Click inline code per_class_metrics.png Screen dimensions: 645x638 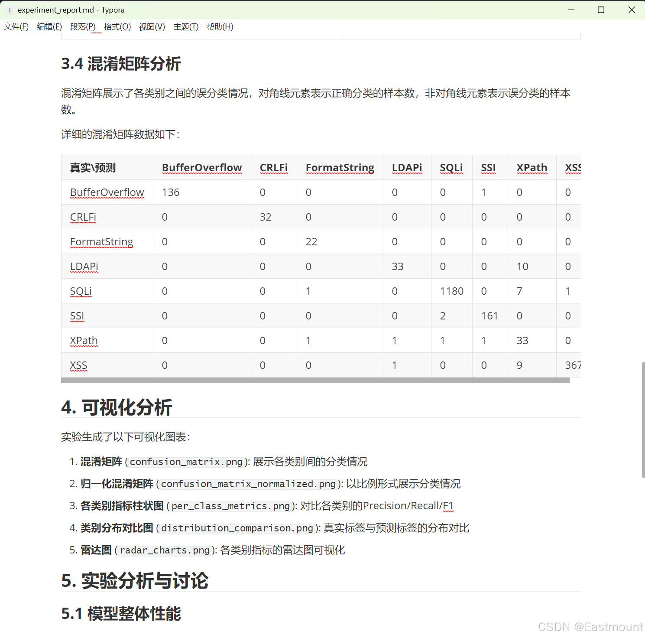point(230,506)
